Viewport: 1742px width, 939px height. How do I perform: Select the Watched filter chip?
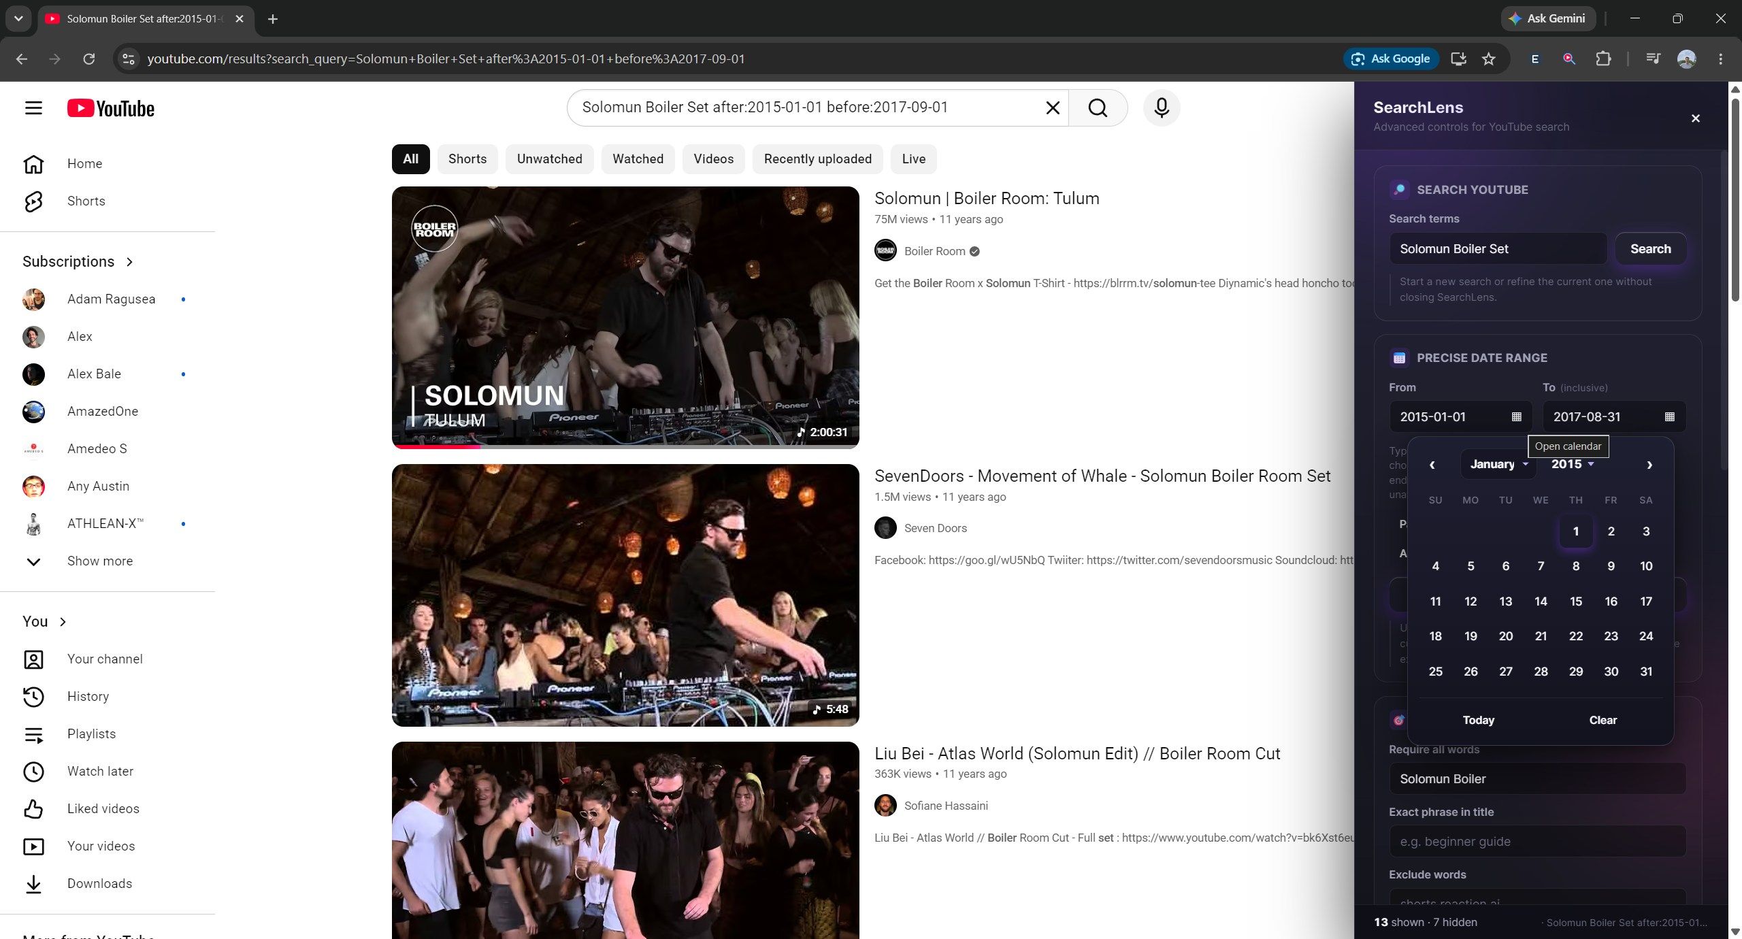(x=638, y=159)
